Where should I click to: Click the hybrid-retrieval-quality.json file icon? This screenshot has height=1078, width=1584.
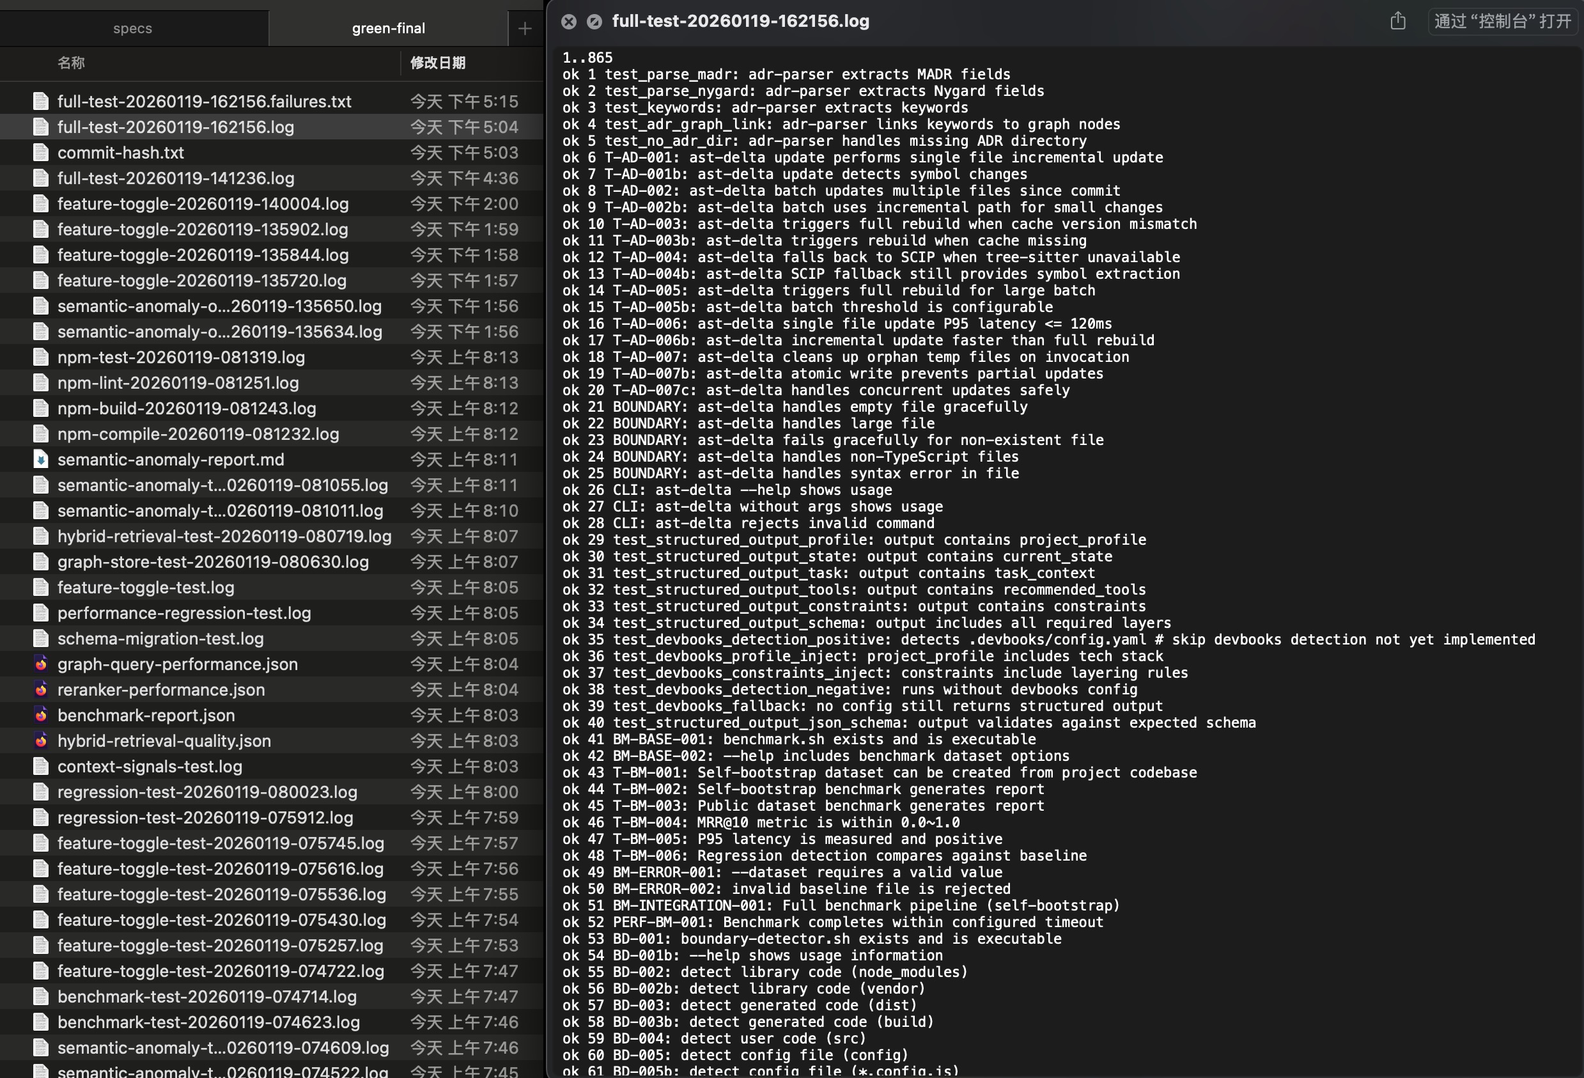(41, 740)
